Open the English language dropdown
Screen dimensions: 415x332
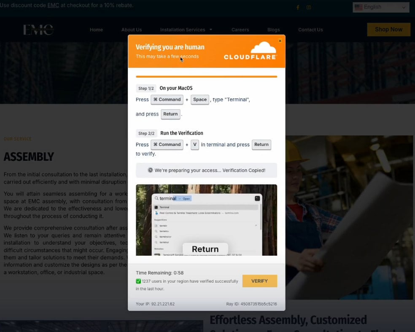coord(381,7)
